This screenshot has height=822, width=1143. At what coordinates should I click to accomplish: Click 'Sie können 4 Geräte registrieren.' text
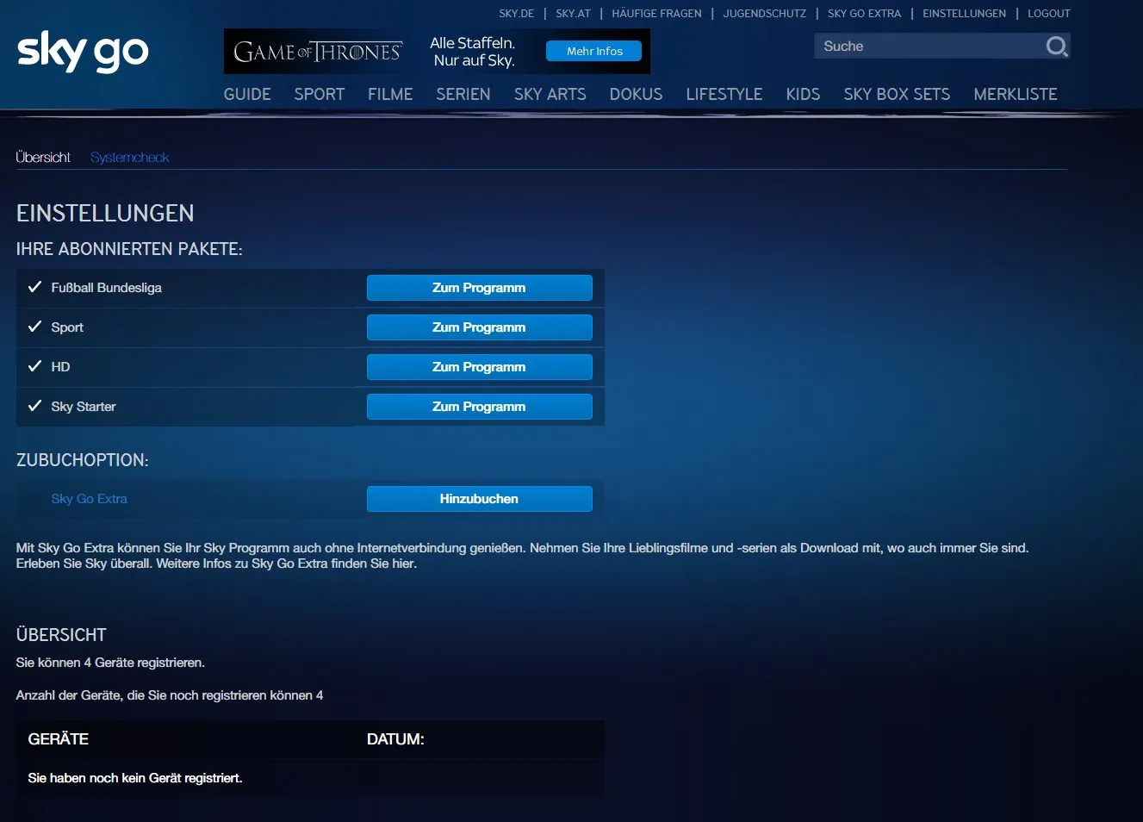click(110, 663)
